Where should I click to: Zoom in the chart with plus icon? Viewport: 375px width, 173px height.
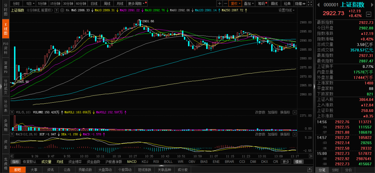219,3
